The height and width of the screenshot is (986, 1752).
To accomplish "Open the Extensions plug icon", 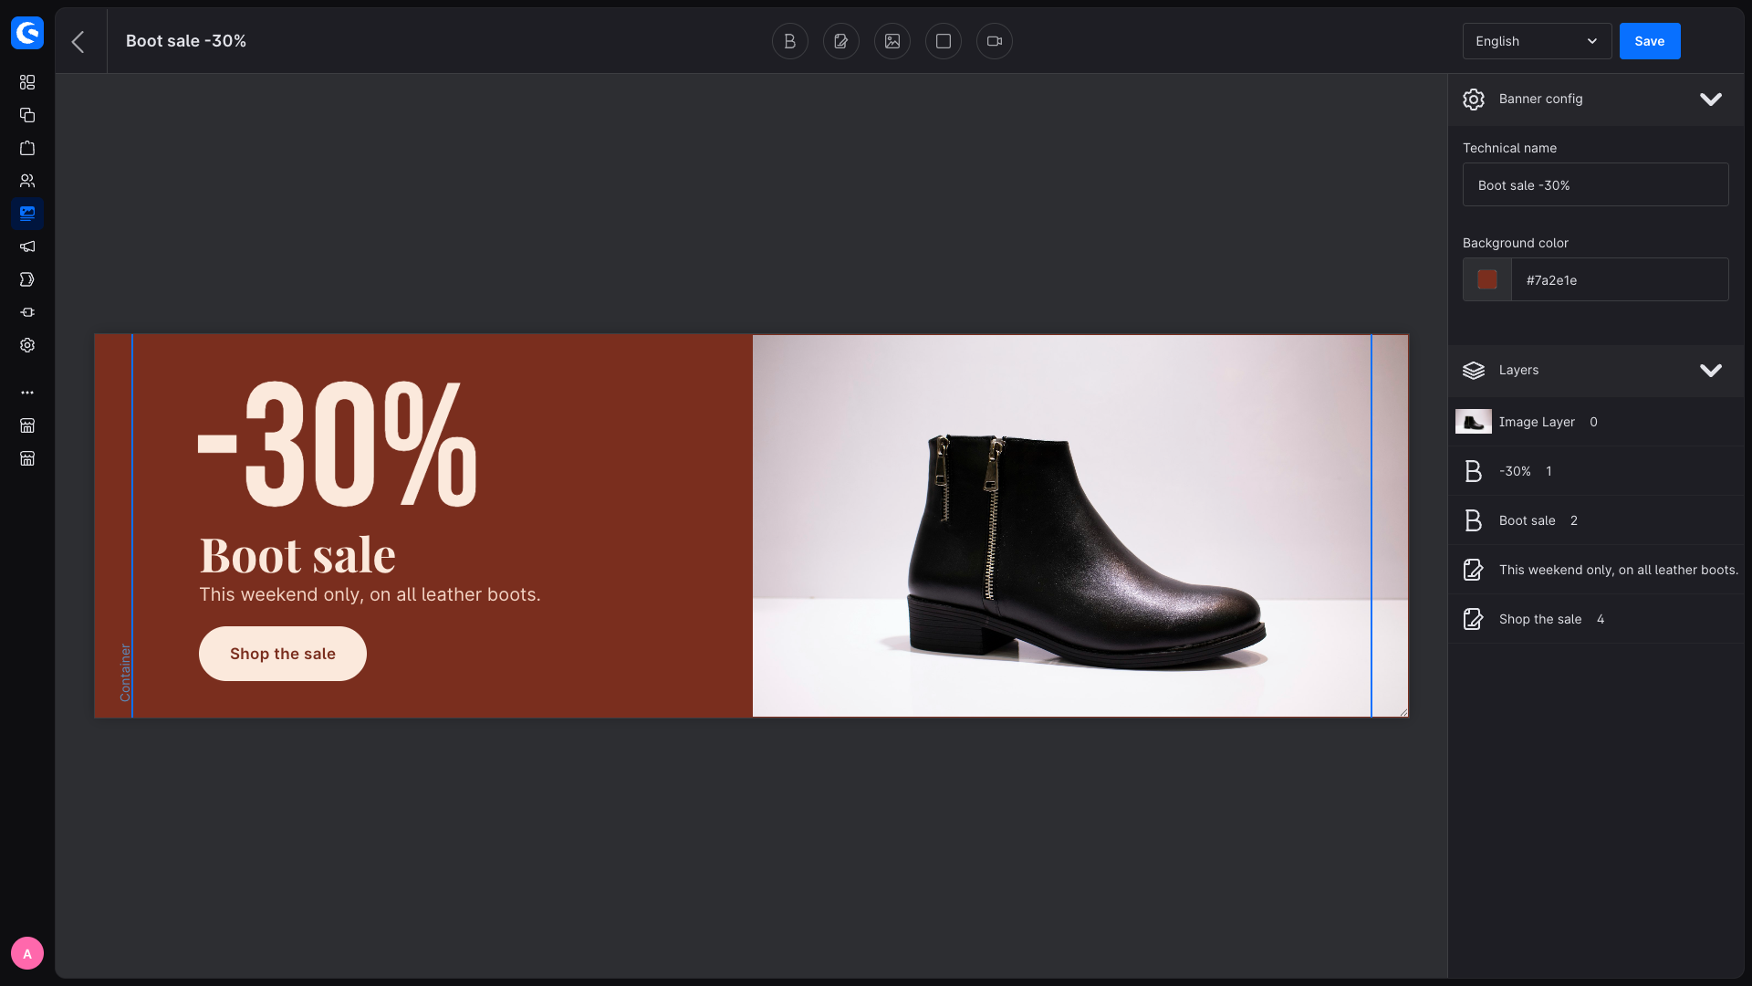I will (x=27, y=312).
